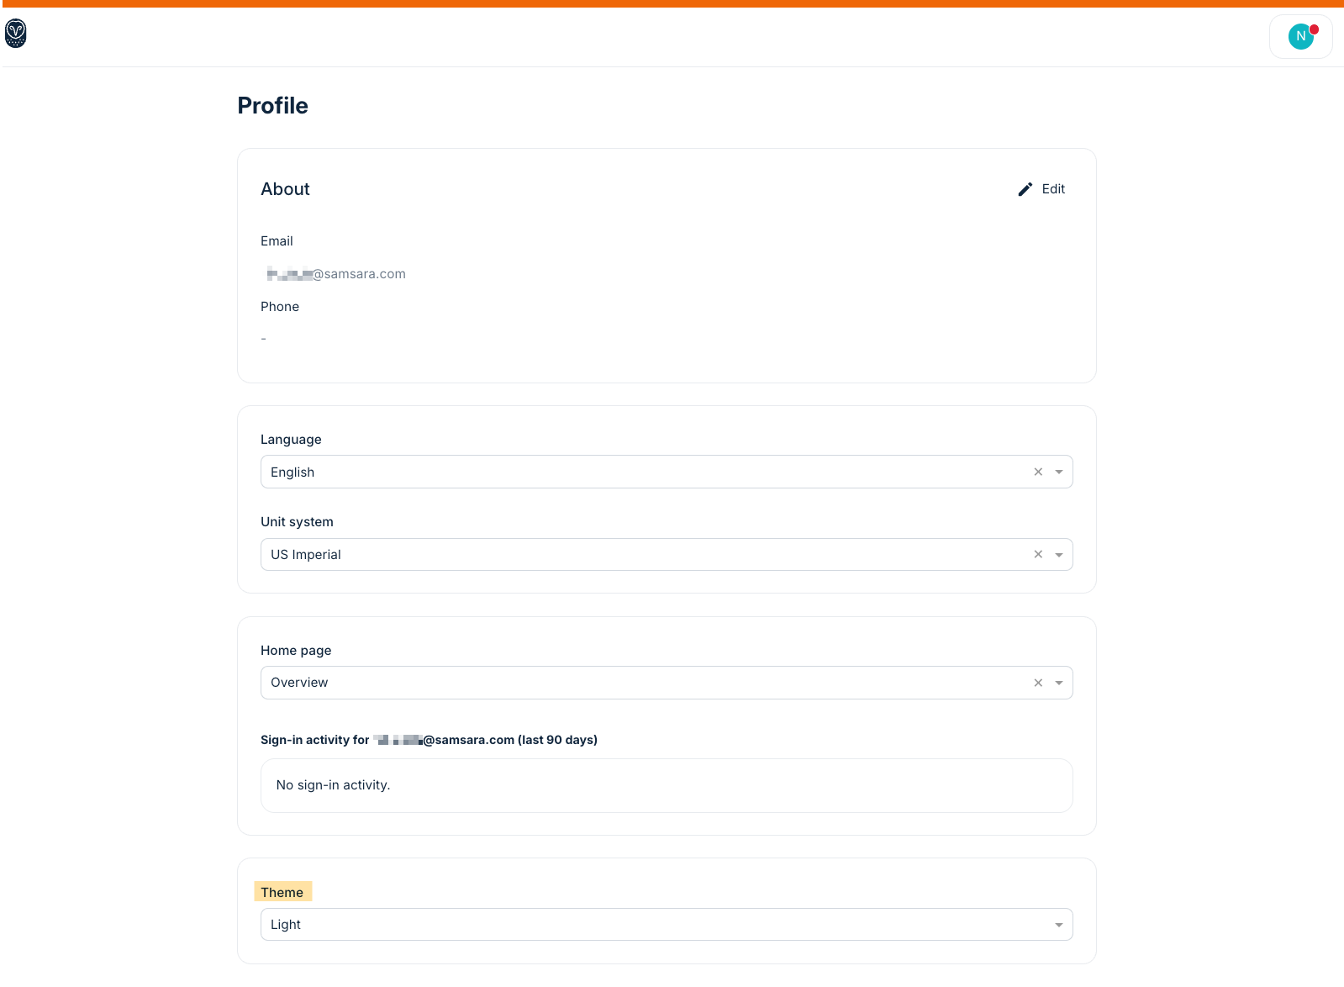Screen dimensions: 1344x987
Task: Click inside the Unit system combo box
Action: (x=588, y=554)
